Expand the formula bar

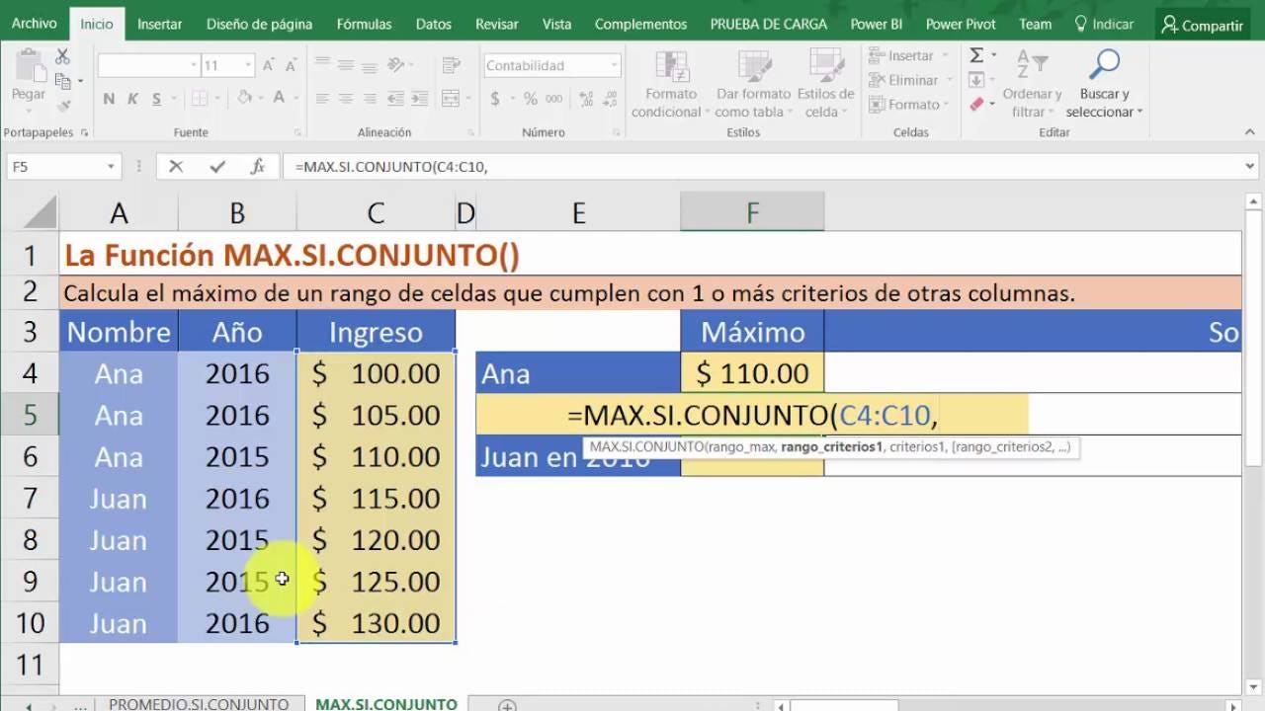(1250, 167)
